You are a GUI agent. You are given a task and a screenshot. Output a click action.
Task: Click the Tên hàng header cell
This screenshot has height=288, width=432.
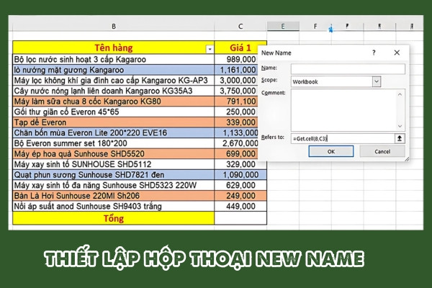point(114,48)
